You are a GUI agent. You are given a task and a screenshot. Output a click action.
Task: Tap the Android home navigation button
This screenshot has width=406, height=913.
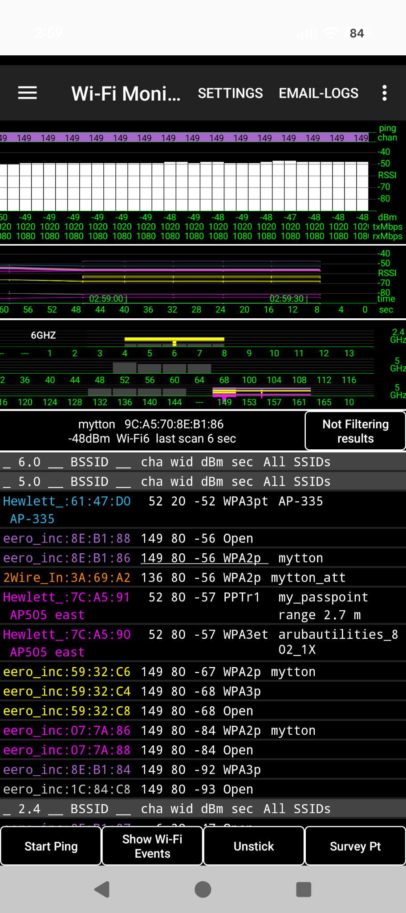coord(203,889)
